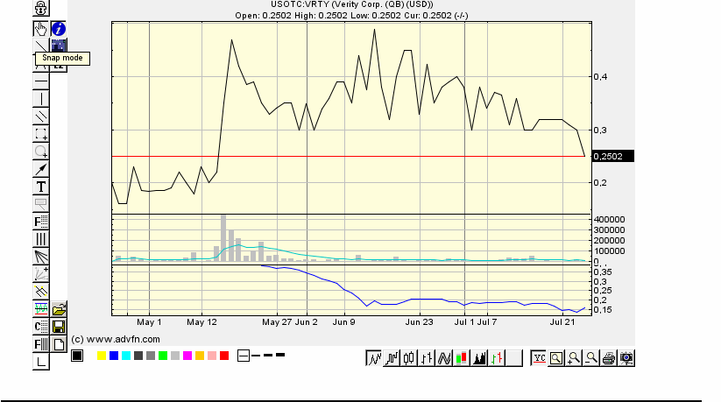The width and height of the screenshot is (721, 402).
Task: Select the parallel lines channel tool
Action: coord(40,116)
